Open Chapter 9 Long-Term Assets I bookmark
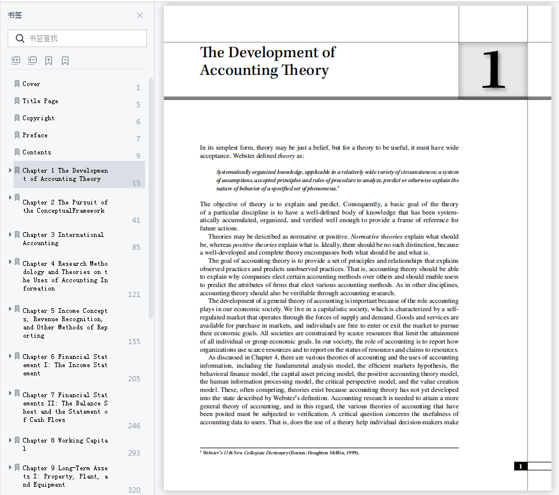The image size is (559, 495). click(x=65, y=476)
